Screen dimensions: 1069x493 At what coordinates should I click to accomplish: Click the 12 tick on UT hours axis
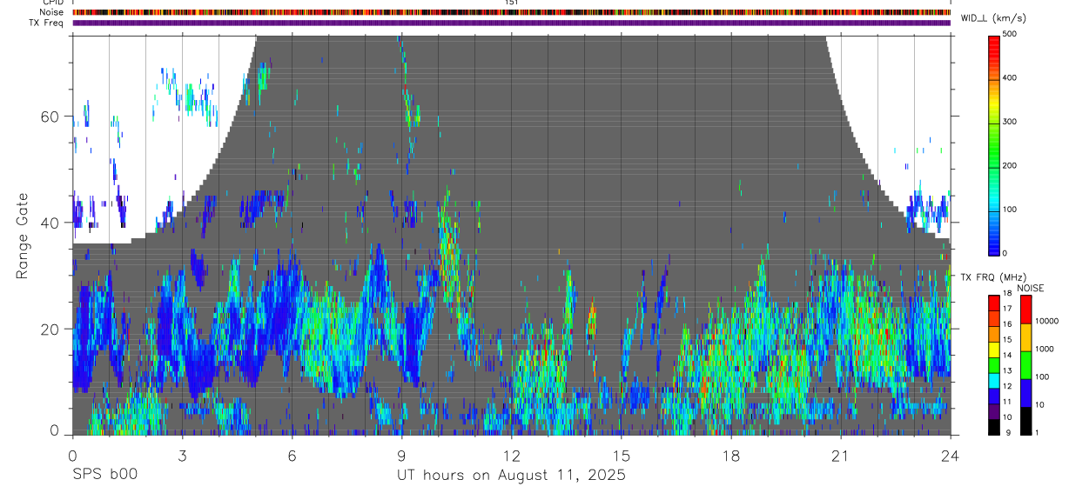coord(512,455)
